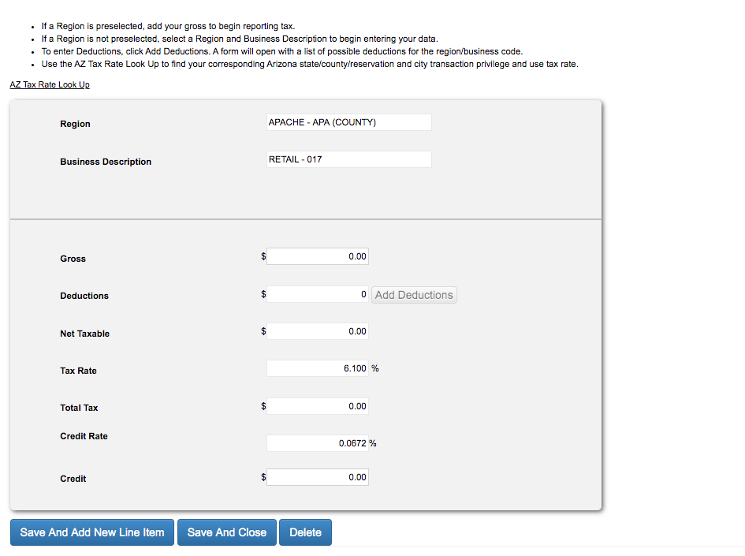Click the Add Deductions button

(x=414, y=295)
